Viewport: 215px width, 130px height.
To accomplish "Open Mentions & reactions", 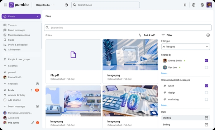I will tap(19, 35).
